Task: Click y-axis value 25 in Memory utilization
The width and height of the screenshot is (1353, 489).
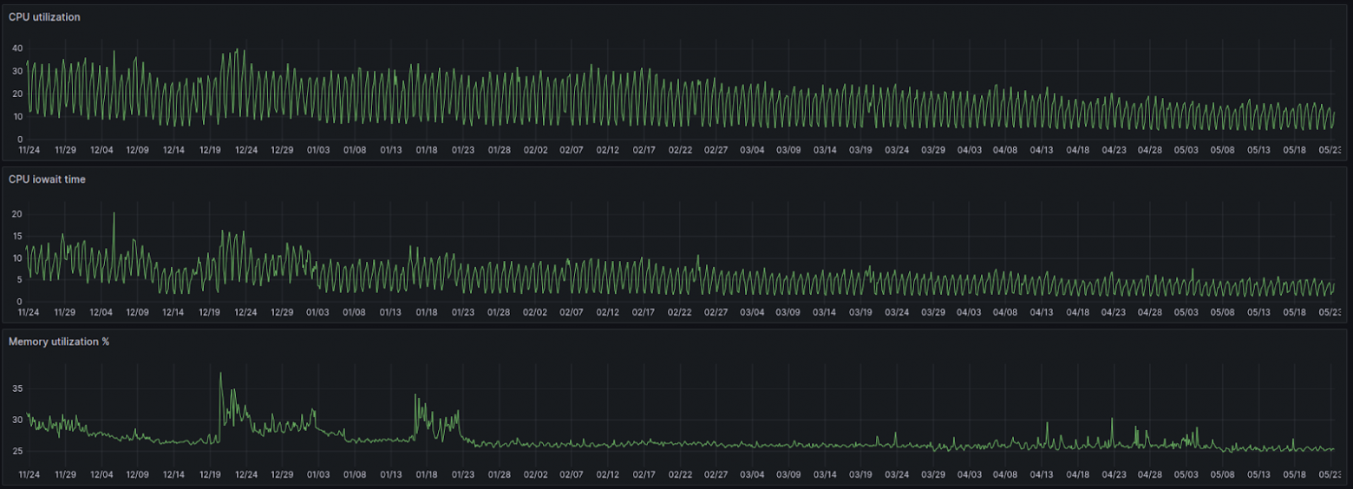Action: click(x=16, y=452)
